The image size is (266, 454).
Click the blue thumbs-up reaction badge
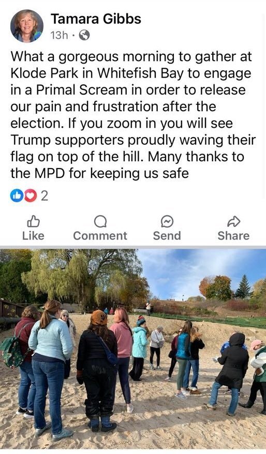tap(17, 196)
